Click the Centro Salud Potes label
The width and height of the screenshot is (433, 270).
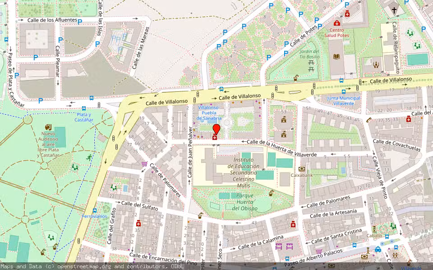tap(336, 33)
